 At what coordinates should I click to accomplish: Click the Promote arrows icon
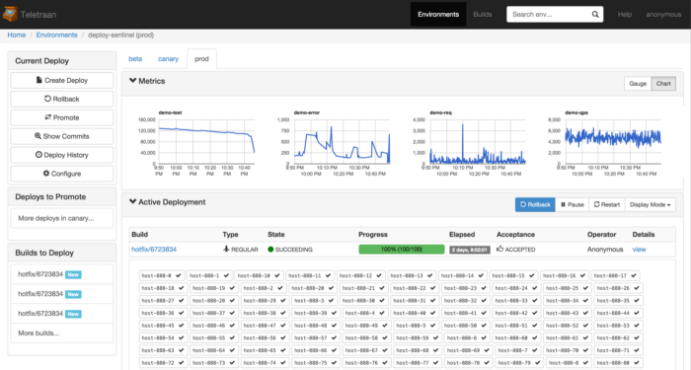click(48, 117)
